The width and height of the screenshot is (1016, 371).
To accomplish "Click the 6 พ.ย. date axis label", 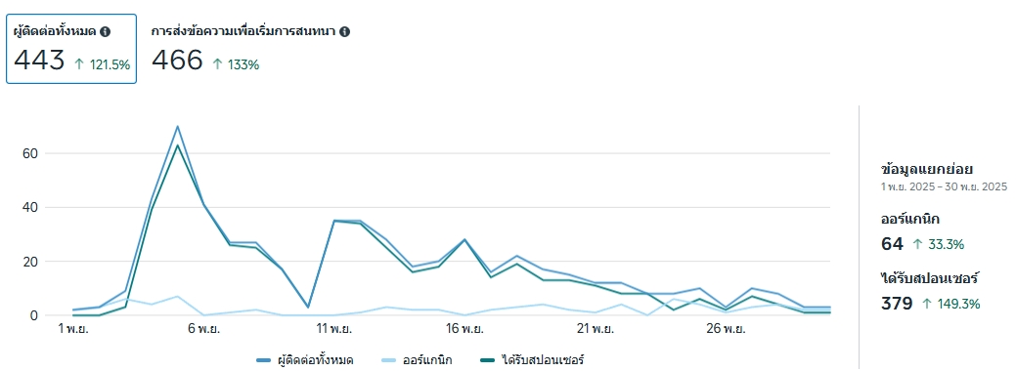I will (x=203, y=329).
